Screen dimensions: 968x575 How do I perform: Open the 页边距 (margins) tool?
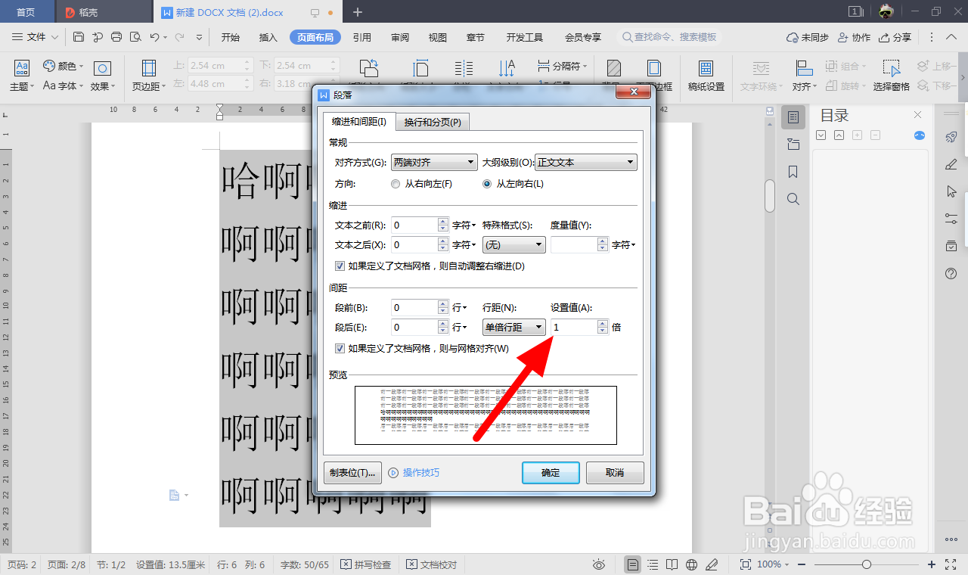pos(147,76)
